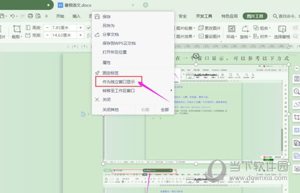This screenshot has height=193, width=300.
Task: Select the Crop (裁剪) tool icon
Action: point(17,29)
